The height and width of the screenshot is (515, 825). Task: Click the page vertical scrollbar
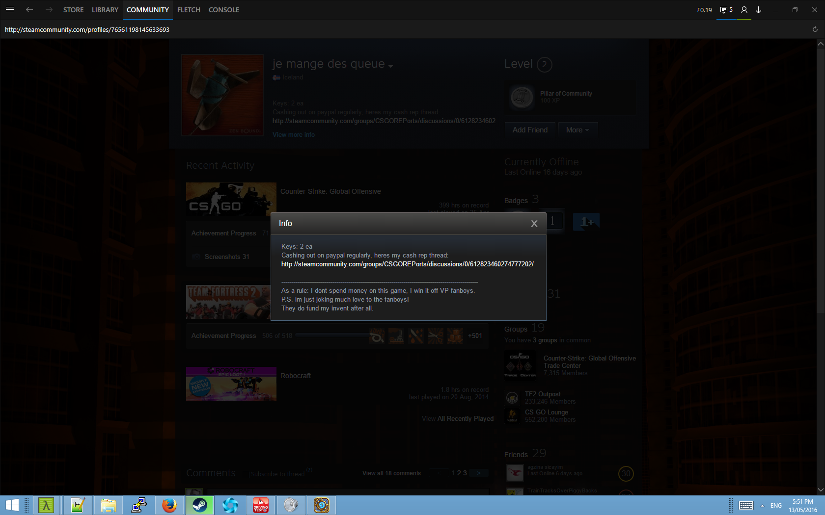pyautogui.click(x=820, y=196)
